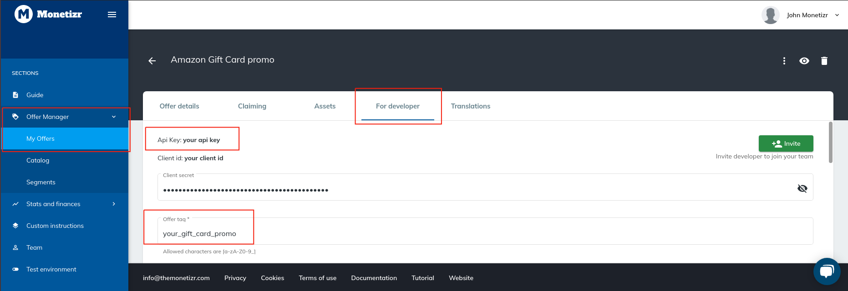
Task: Expand the John Monetizr account dropdown
Action: pos(837,15)
